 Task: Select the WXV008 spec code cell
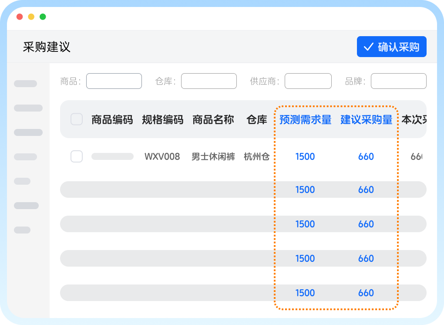pyautogui.click(x=162, y=157)
